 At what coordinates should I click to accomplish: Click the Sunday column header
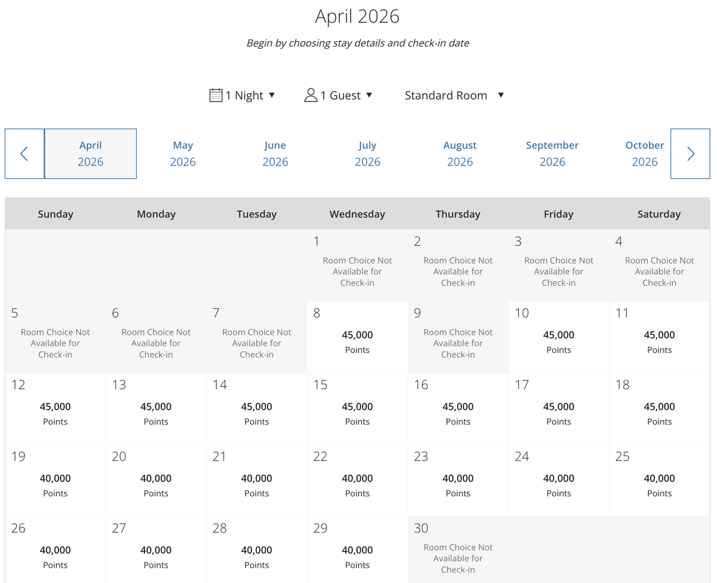tap(55, 214)
